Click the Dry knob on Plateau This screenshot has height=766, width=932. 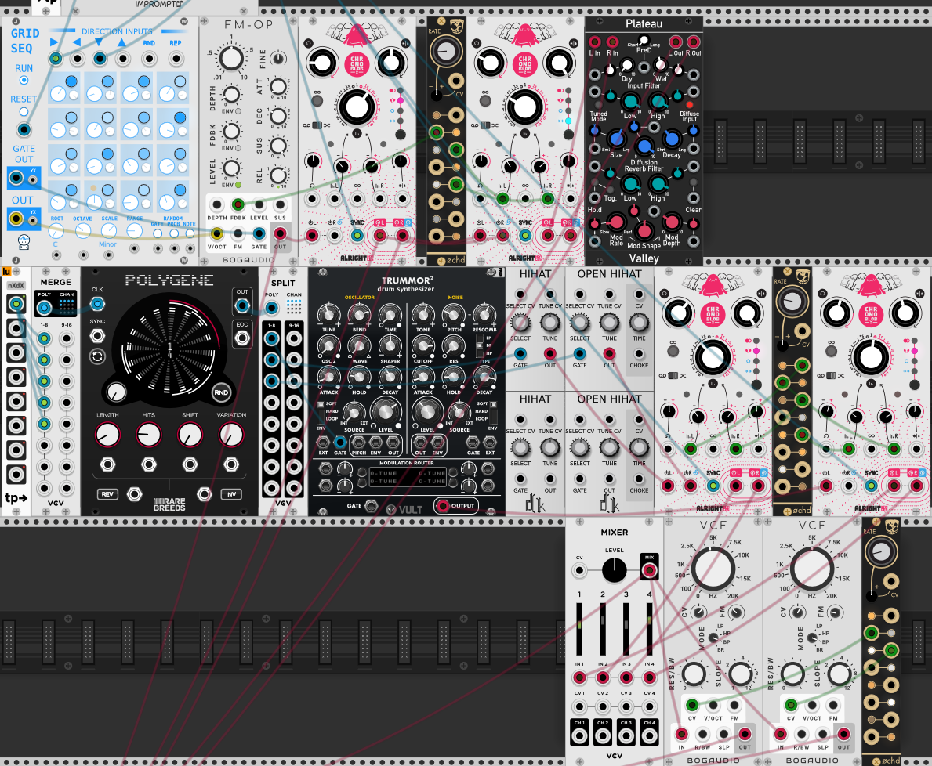click(626, 65)
